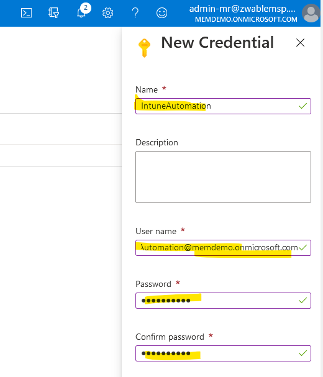This screenshot has width=323, height=377.
Task: Open the Cloud Shell terminal icon
Action: [26, 13]
